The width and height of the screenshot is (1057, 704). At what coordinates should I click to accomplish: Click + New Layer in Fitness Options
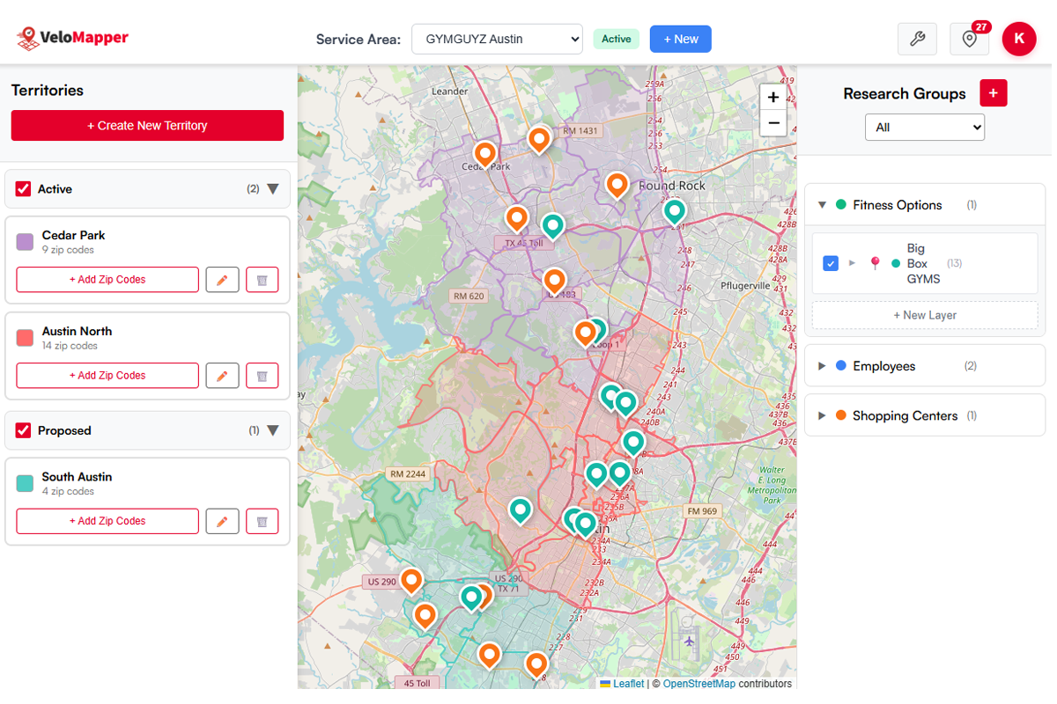pyautogui.click(x=925, y=315)
